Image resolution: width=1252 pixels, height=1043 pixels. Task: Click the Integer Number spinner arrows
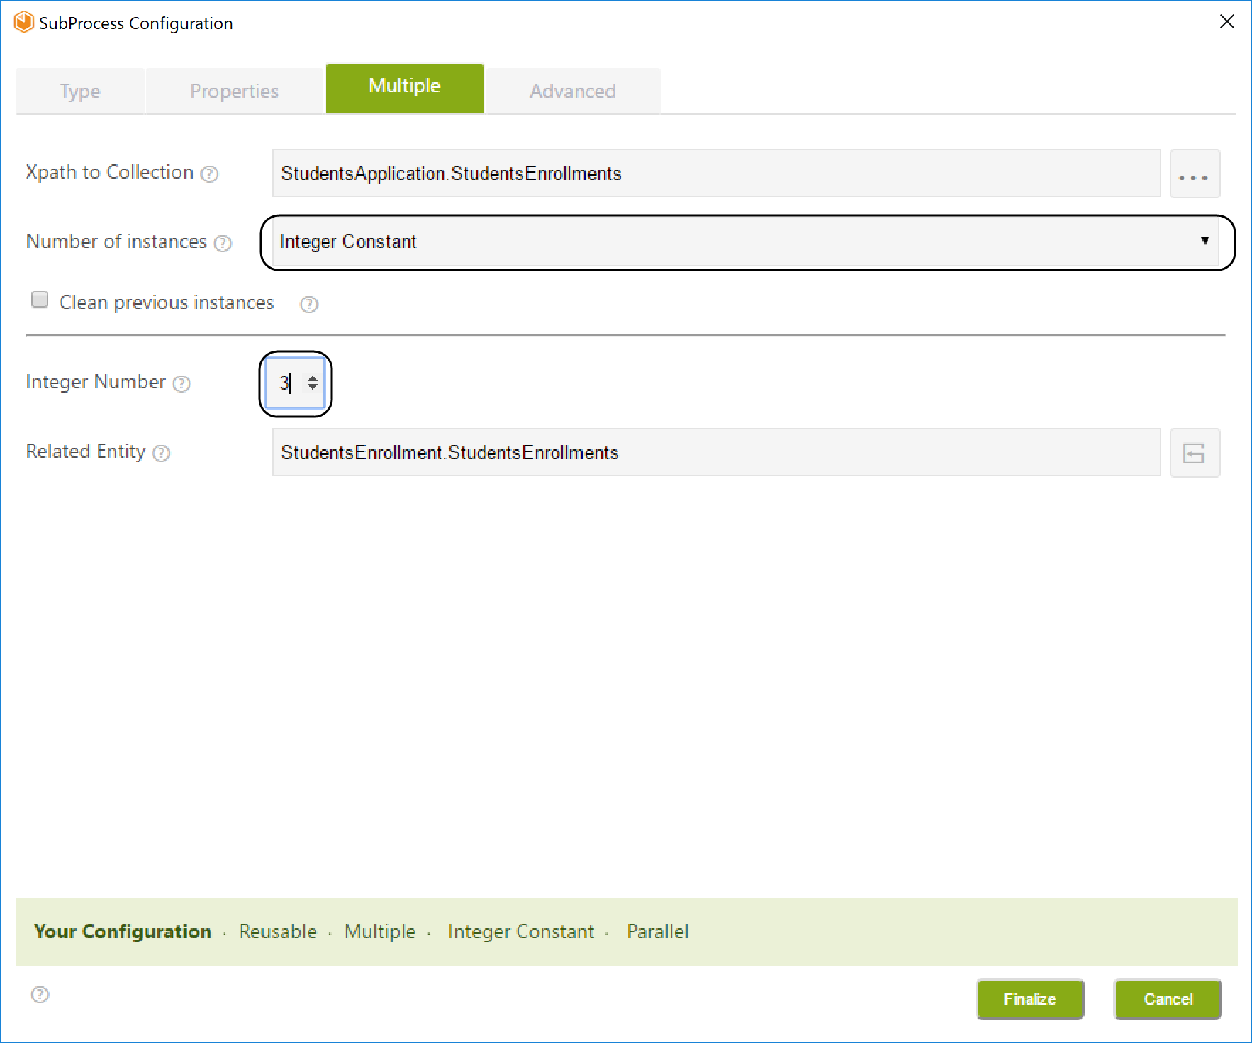pyautogui.click(x=313, y=383)
